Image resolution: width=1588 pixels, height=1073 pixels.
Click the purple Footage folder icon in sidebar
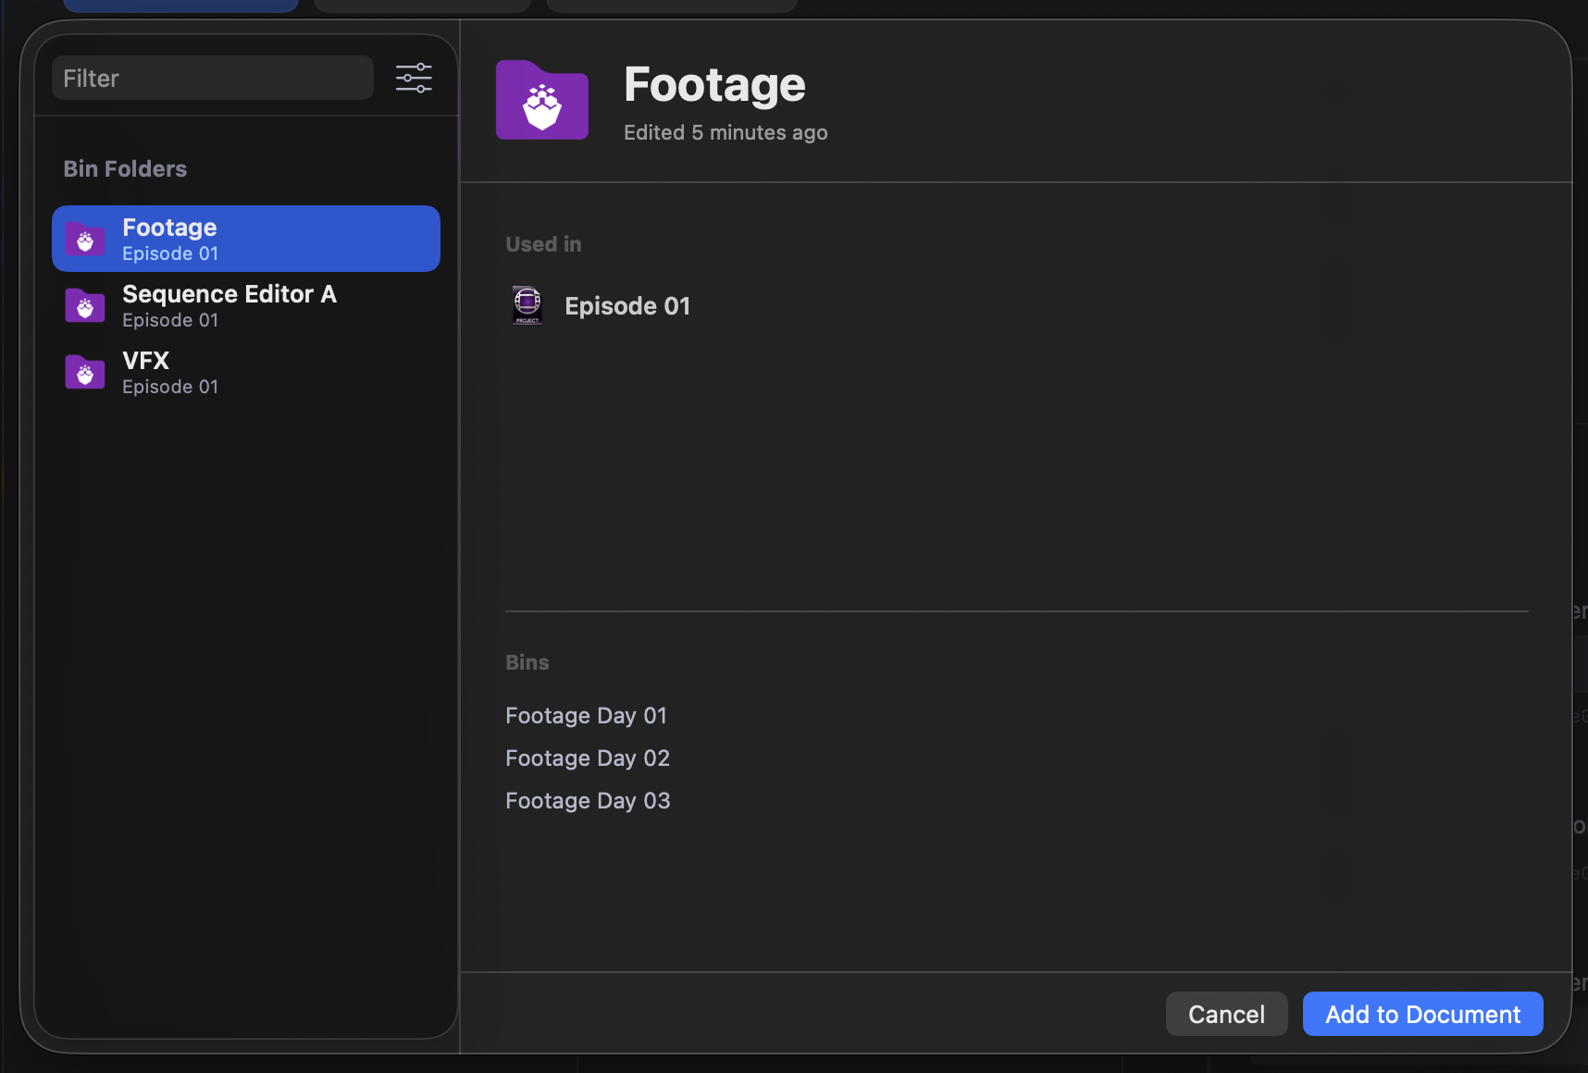click(x=85, y=240)
